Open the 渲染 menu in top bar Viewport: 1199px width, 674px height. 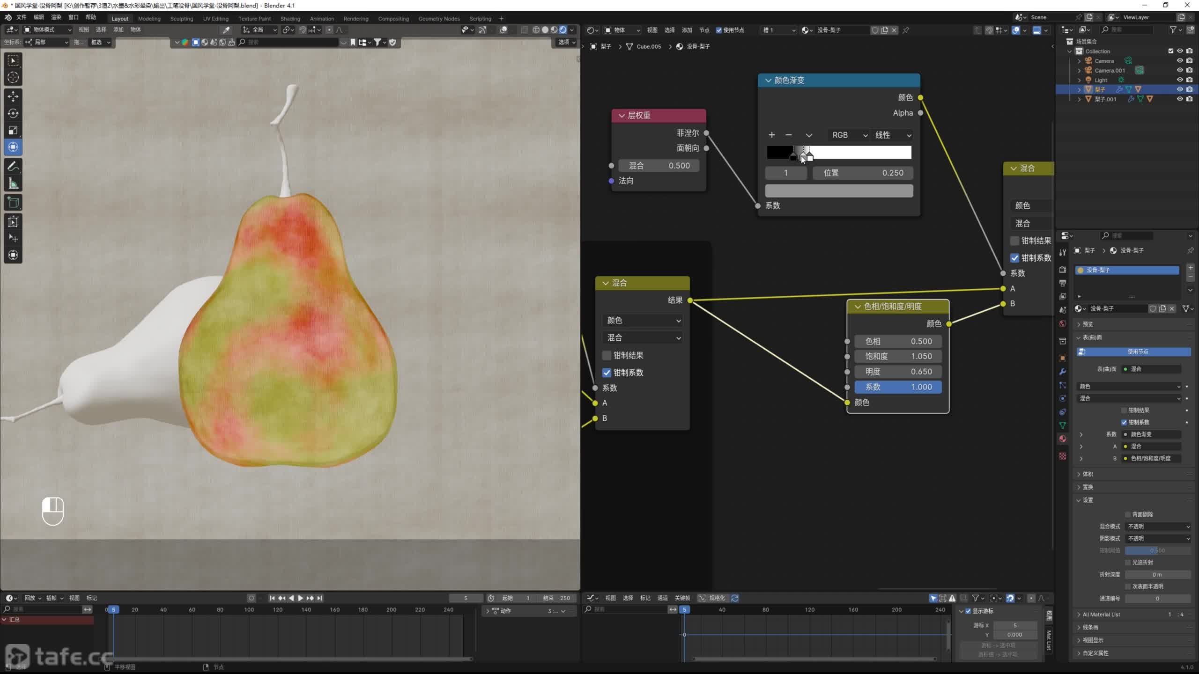pyautogui.click(x=56, y=17)
